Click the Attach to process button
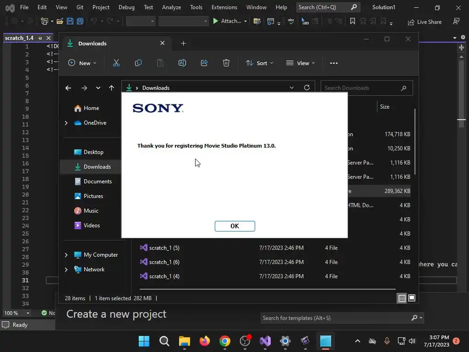Screen dimensions: 469x352 [227, 21]
